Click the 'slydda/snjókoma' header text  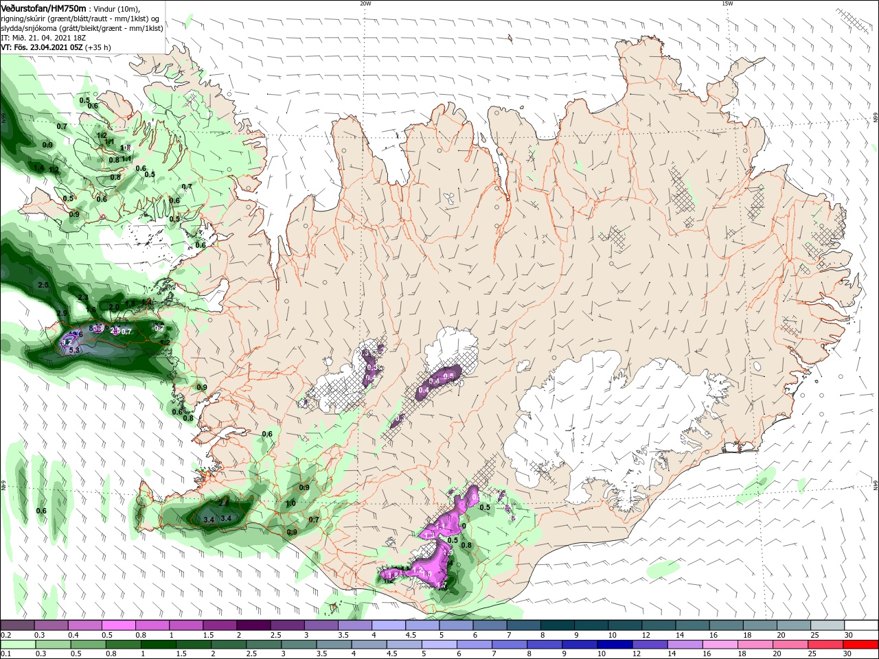click(29, 29)
